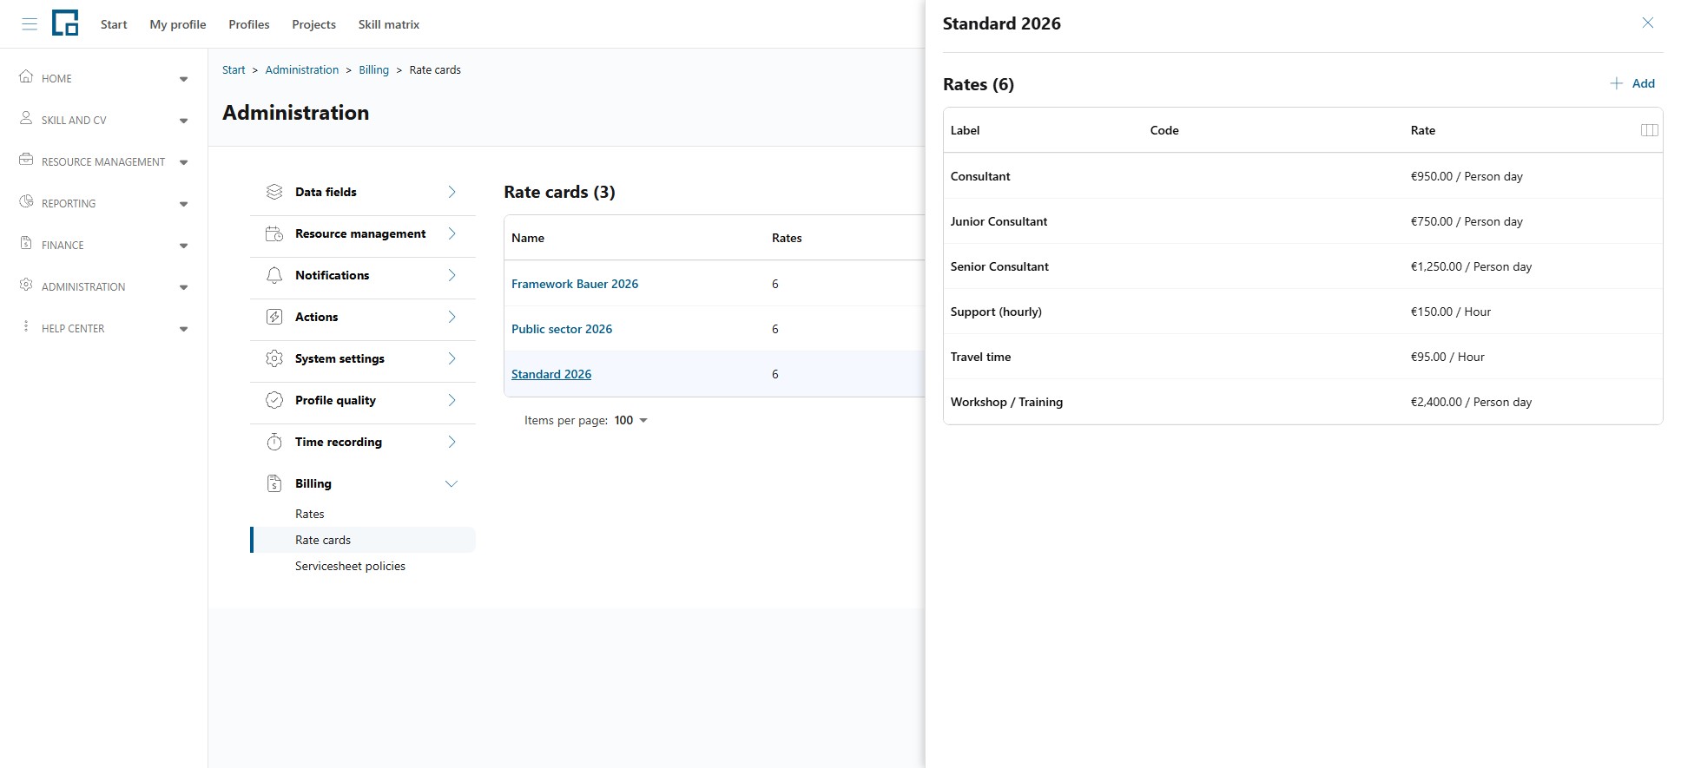Go to Projects in top navigation
Image resolution: width=1681 pixels, height=768 pixels.
[x=313, y=24]
